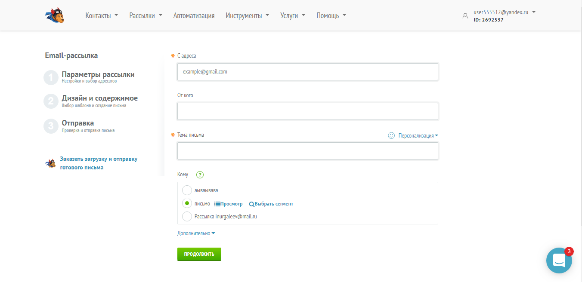
Task: Open the Контакты menu
Action: click(x=102, y=15)
